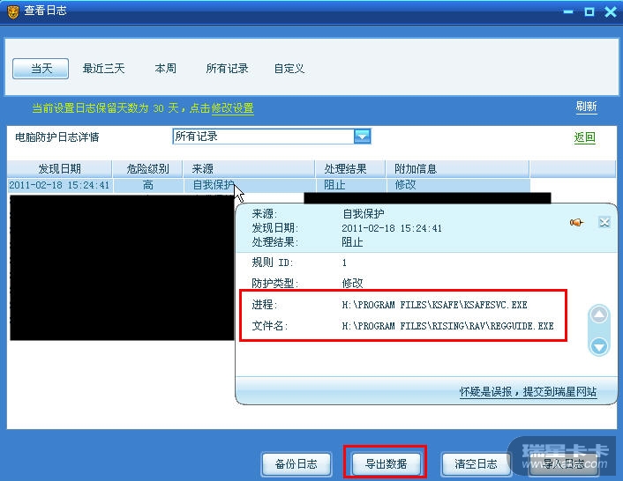Screen dimensions: 623x481
Task: Maximize the 查看日志 window
Action: pos(589,12)
